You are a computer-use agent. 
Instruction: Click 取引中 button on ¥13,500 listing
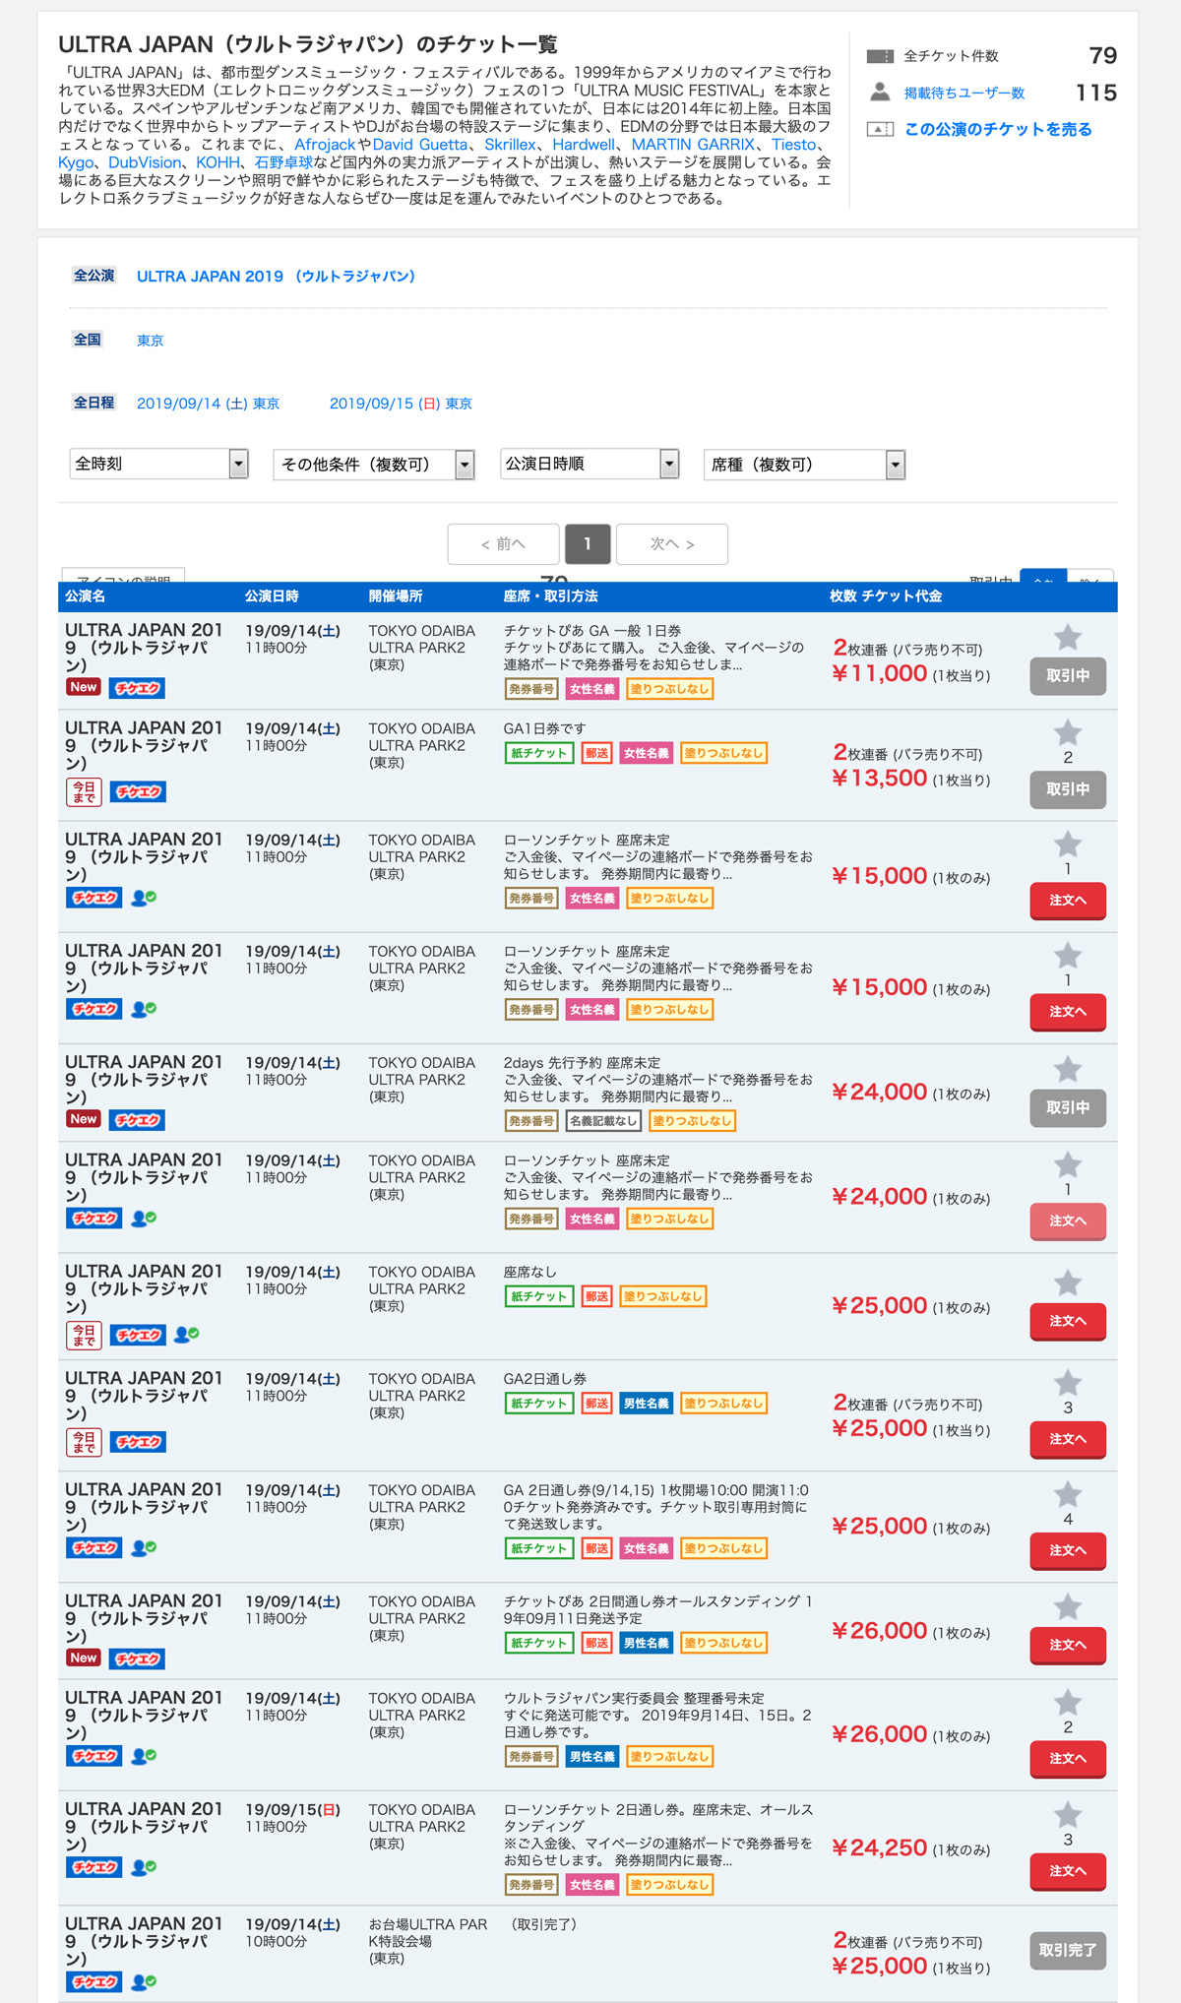pos(1068,789)
